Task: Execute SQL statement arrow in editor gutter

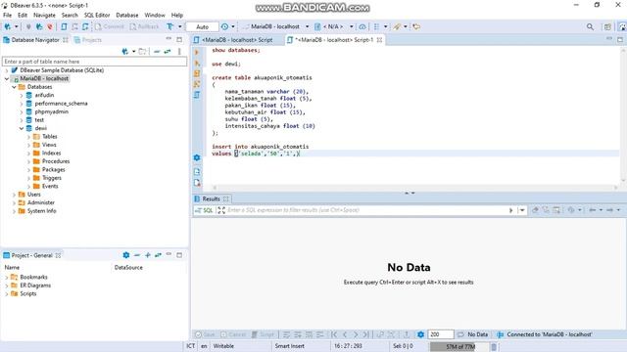Action: pyautogui.click(x=197, y=52)
